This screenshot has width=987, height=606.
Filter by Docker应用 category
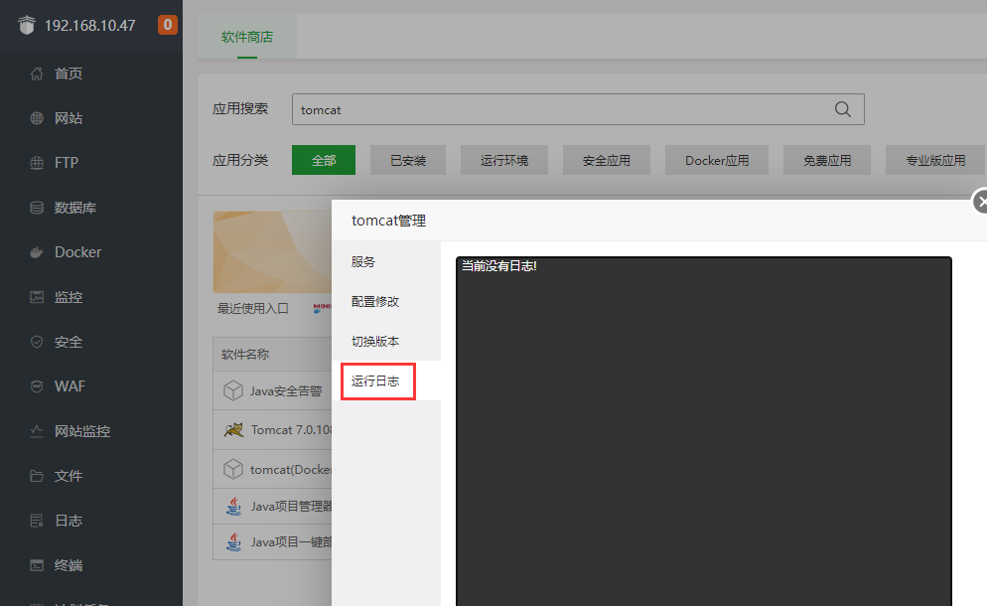pyautogui.click(x=717, y=160)
